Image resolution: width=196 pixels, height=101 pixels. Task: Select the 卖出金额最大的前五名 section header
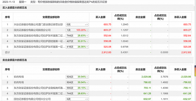(x=15, y=60)
